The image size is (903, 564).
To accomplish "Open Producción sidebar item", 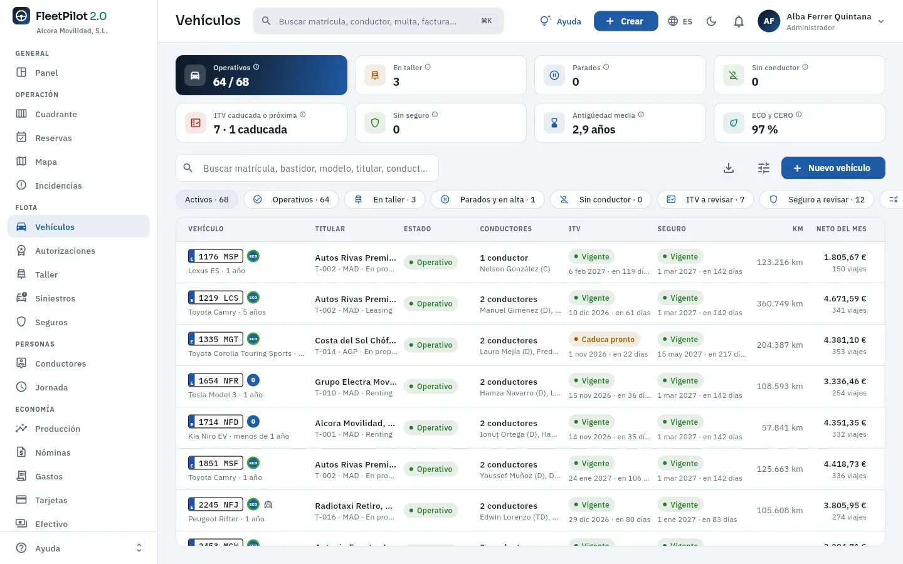I will pos(78,429).
